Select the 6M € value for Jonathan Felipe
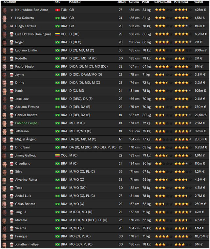Screen dimensions: 210x249 [x=199, y=244]
